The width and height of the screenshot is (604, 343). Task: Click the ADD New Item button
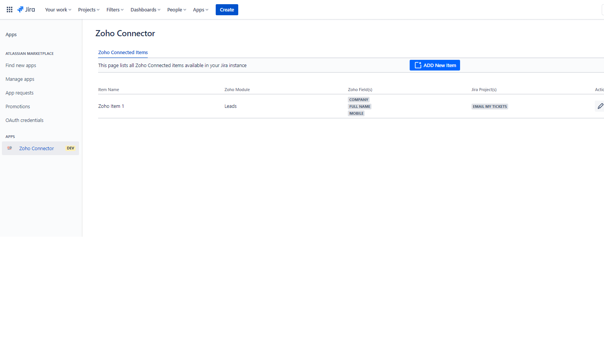click(435, 65)
